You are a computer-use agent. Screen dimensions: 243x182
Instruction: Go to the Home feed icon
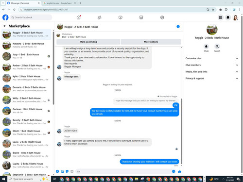pos(79,17)
